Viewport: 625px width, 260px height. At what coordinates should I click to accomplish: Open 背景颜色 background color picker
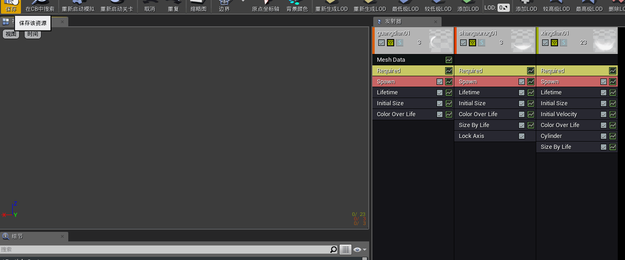297,6
